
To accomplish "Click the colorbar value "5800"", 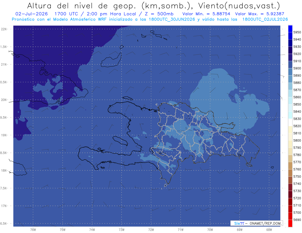I will 297,141.
